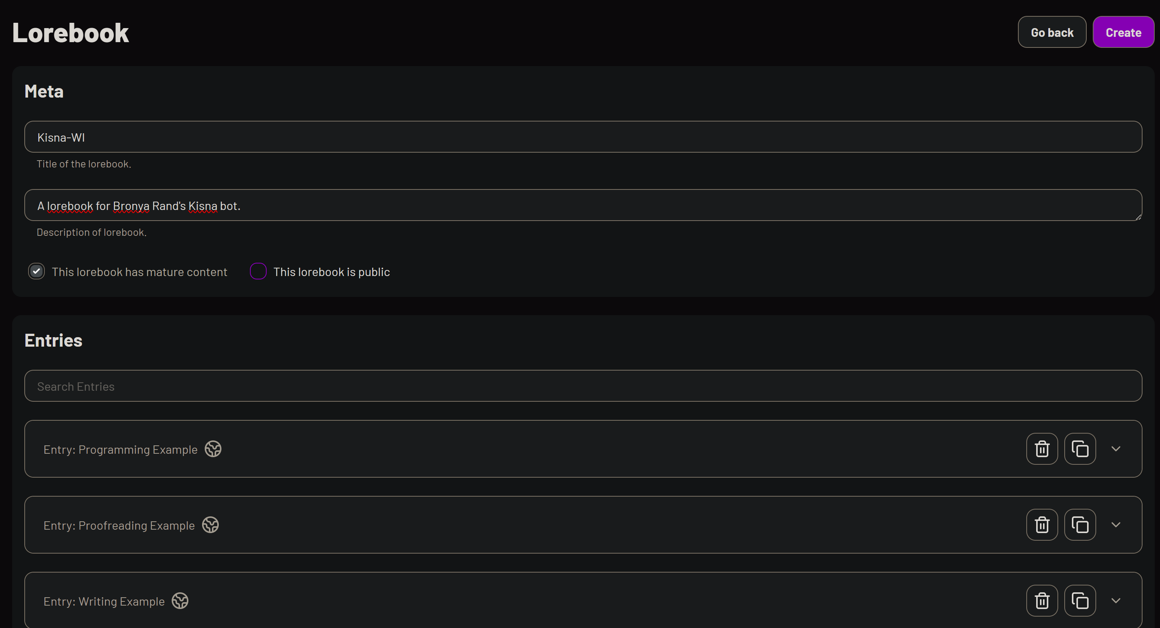1160x628 pixels.
Task: Duplicate the Programming Example entry
Action: click(x=1080, y=449)
